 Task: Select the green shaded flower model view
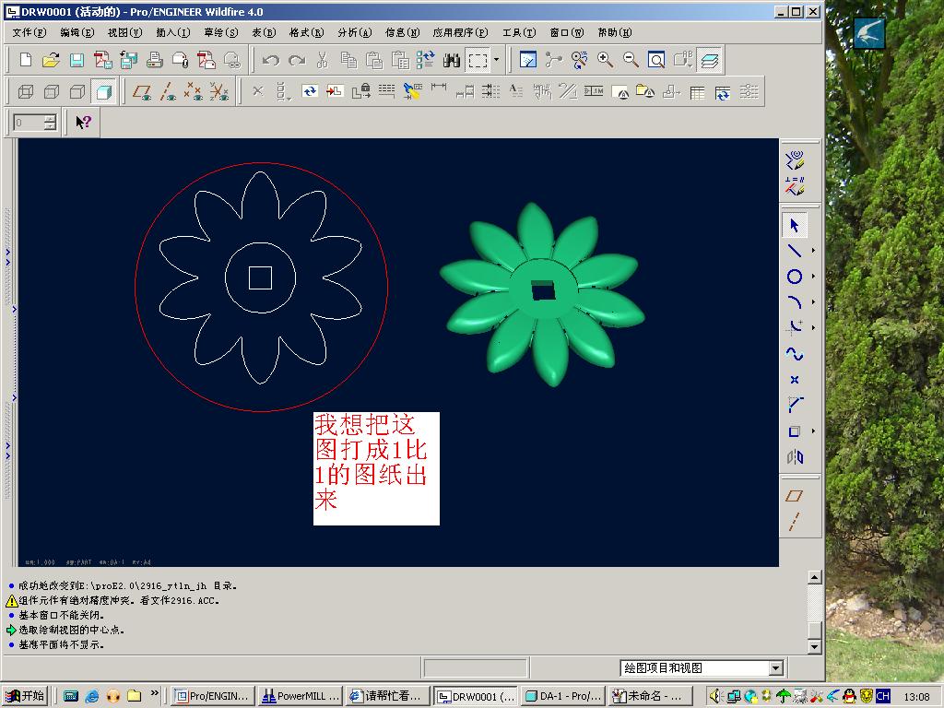542,294
